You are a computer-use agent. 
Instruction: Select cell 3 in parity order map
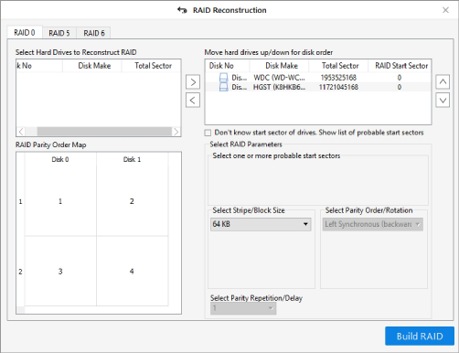(60, 272)
